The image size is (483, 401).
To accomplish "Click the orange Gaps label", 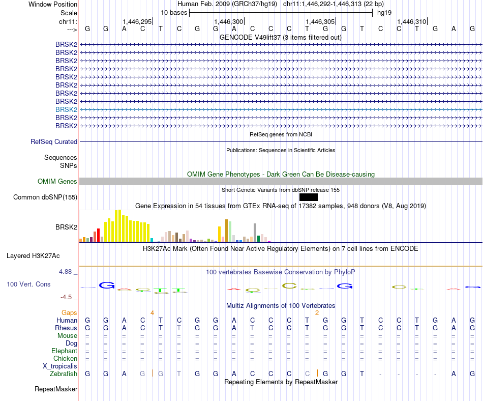I will 69,312.
